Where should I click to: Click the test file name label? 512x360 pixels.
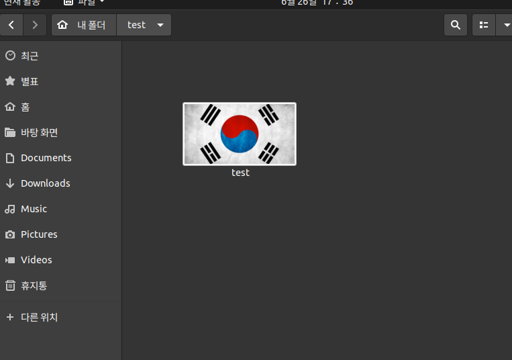[x=240, y=173]
